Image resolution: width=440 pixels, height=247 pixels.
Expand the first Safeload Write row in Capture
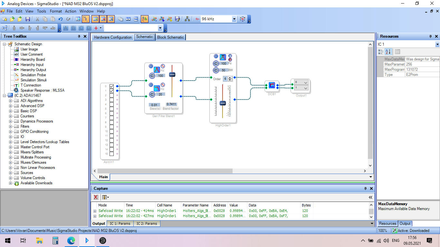(x=95, y=211)
